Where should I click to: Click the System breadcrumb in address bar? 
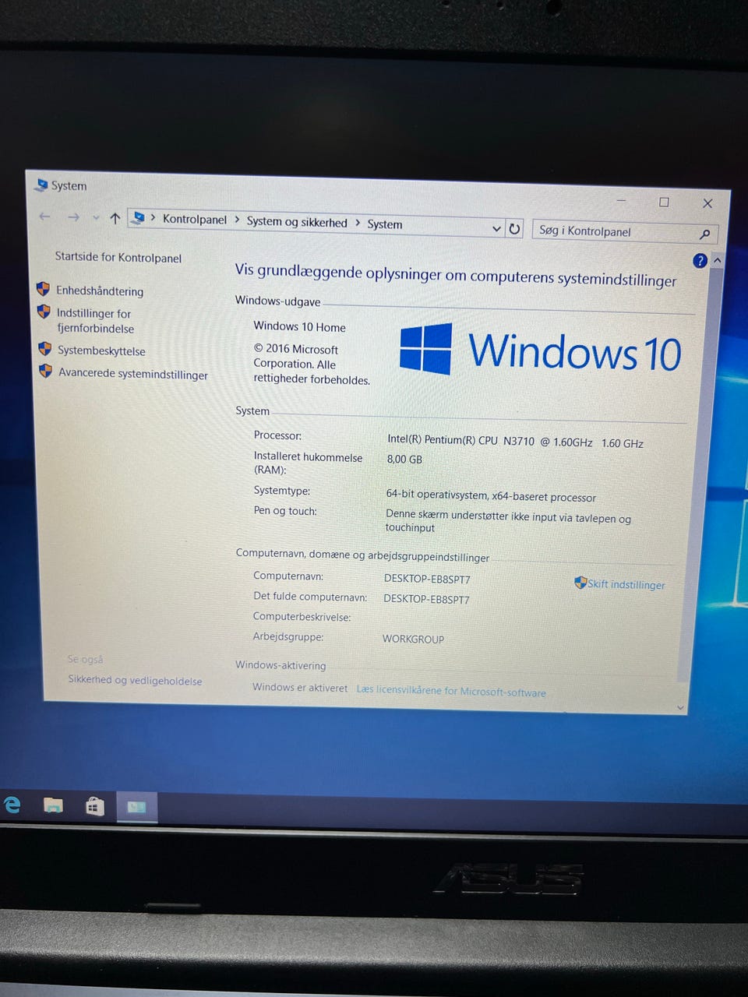tap(385, 224)
